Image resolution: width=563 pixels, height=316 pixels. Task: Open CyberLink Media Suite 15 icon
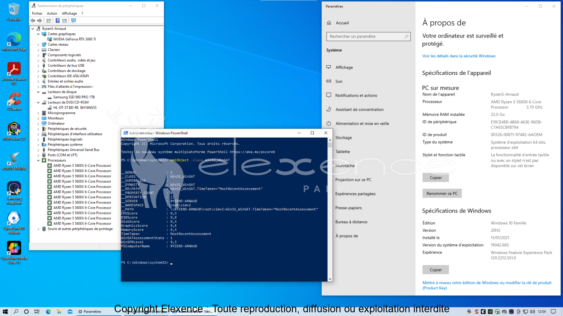(x=14, y=252)
